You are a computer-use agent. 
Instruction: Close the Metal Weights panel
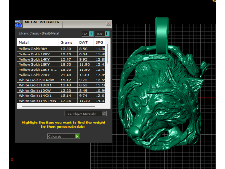click(108, 23)
